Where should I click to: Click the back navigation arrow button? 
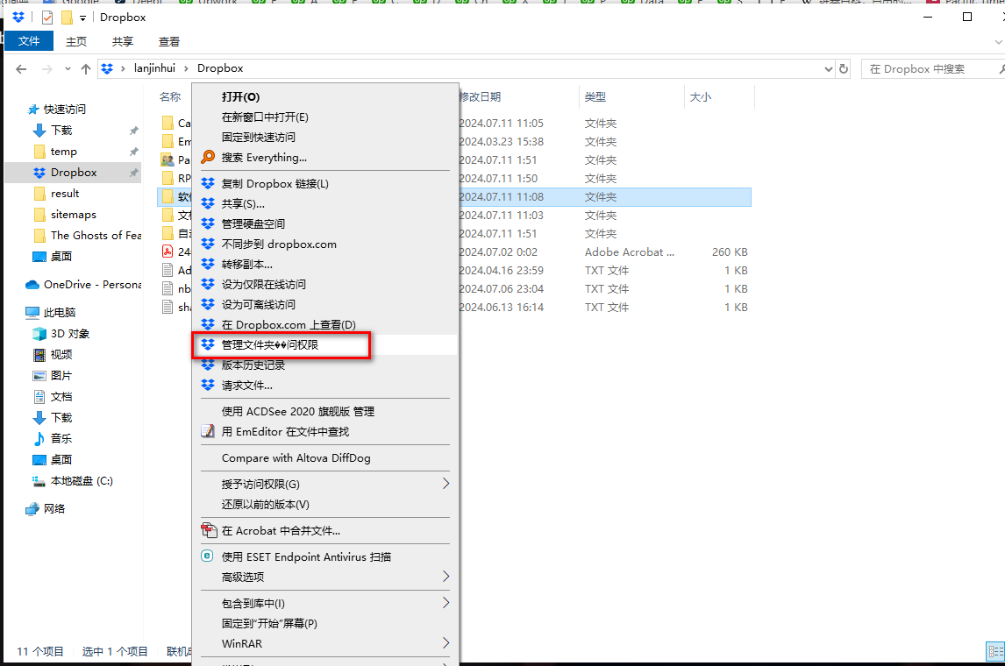(x=21, y=68)
